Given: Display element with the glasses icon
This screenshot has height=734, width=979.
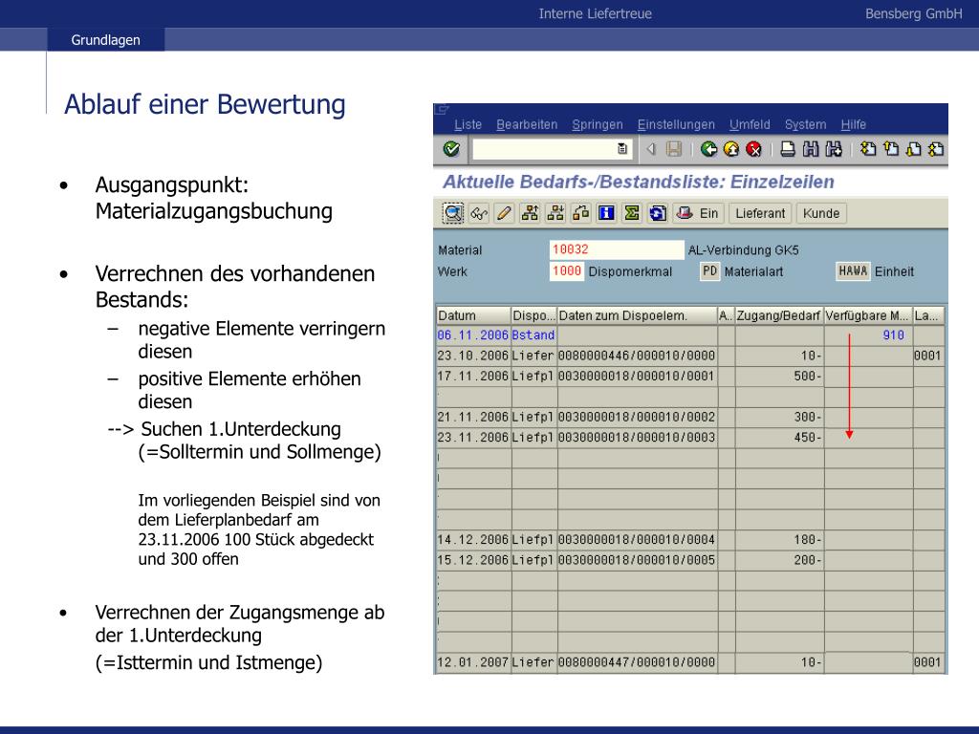Looking at the screenshot, I should tap(479, 213).
